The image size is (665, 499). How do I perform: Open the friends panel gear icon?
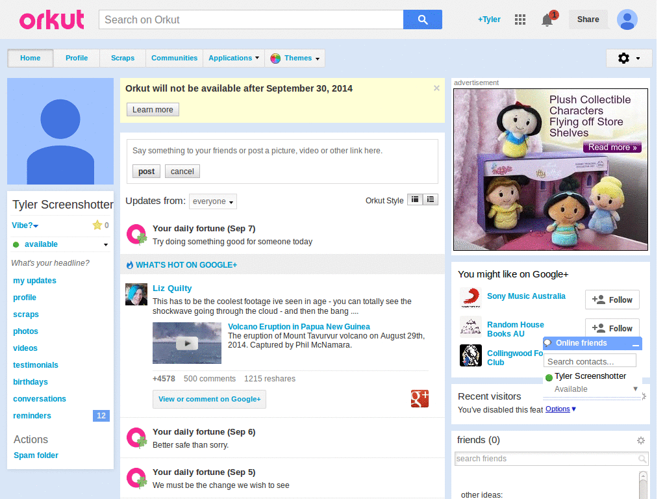pyautogui.click(x=641, y=441)
